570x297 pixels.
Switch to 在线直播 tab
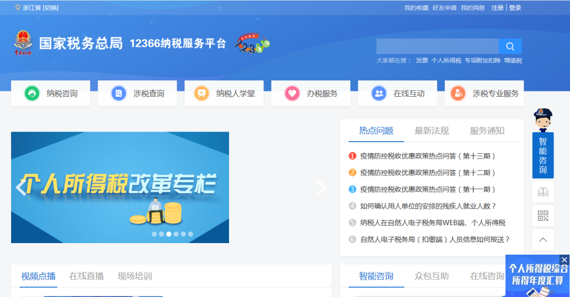(x=87, y=276)
